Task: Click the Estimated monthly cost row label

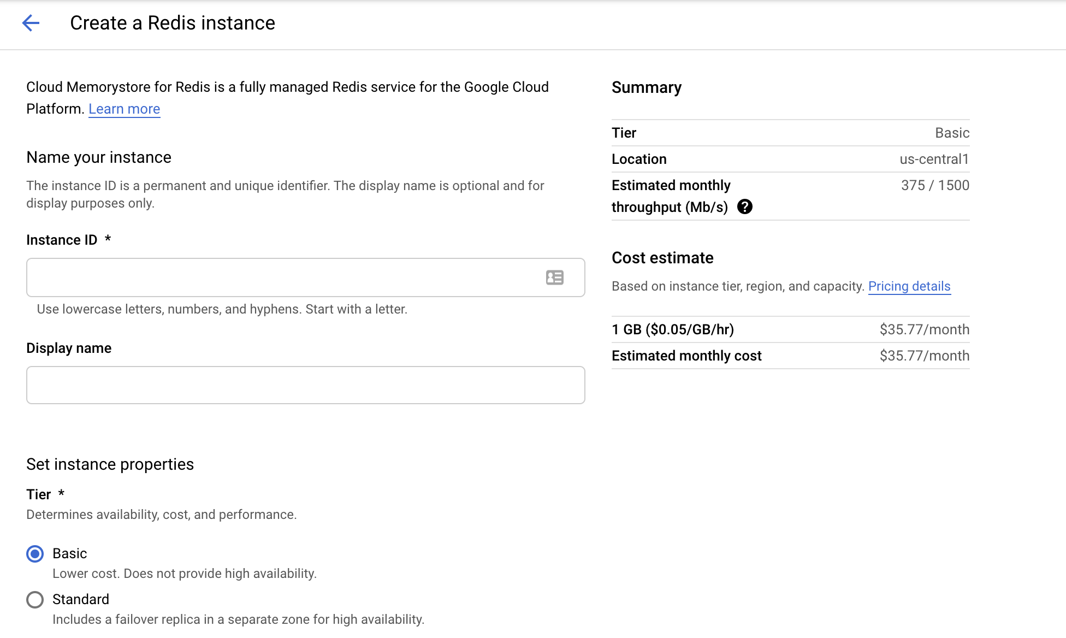Action: [686, 356]
